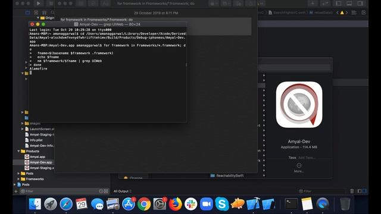The height and width of the screenshot is (214, 381).
Task: Toggle the Xcode inspectors panel button
Action: tap(360, 4)
